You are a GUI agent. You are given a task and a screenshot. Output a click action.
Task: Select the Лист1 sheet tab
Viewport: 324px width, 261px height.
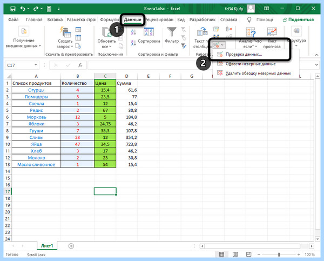coord(47,246)
